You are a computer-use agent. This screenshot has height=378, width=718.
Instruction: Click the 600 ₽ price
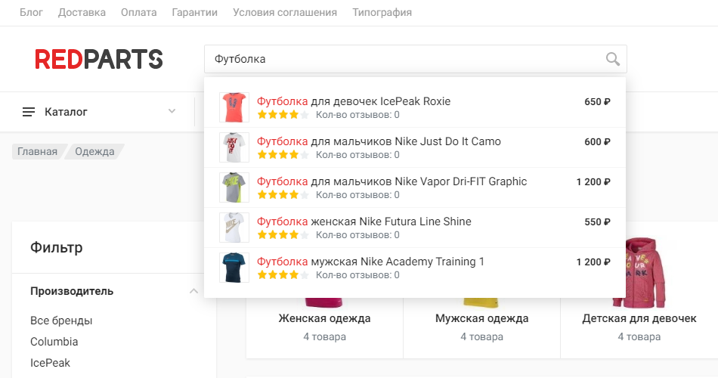597,141
